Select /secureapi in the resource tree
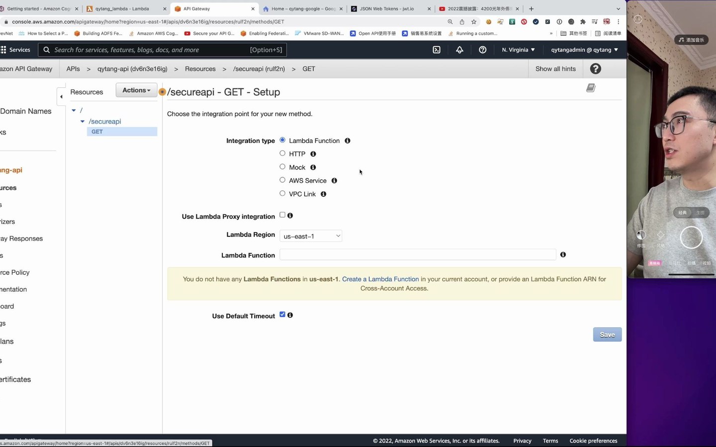Viewport: 716px width, 447px height. tap(105, 121)
